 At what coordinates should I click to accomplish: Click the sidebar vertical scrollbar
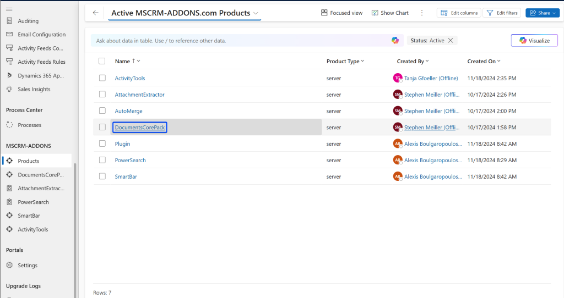(x=75, y=230)
